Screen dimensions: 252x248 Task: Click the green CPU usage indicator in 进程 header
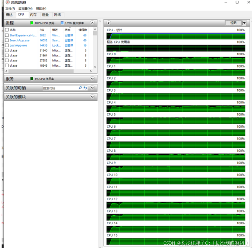point(32,23)
